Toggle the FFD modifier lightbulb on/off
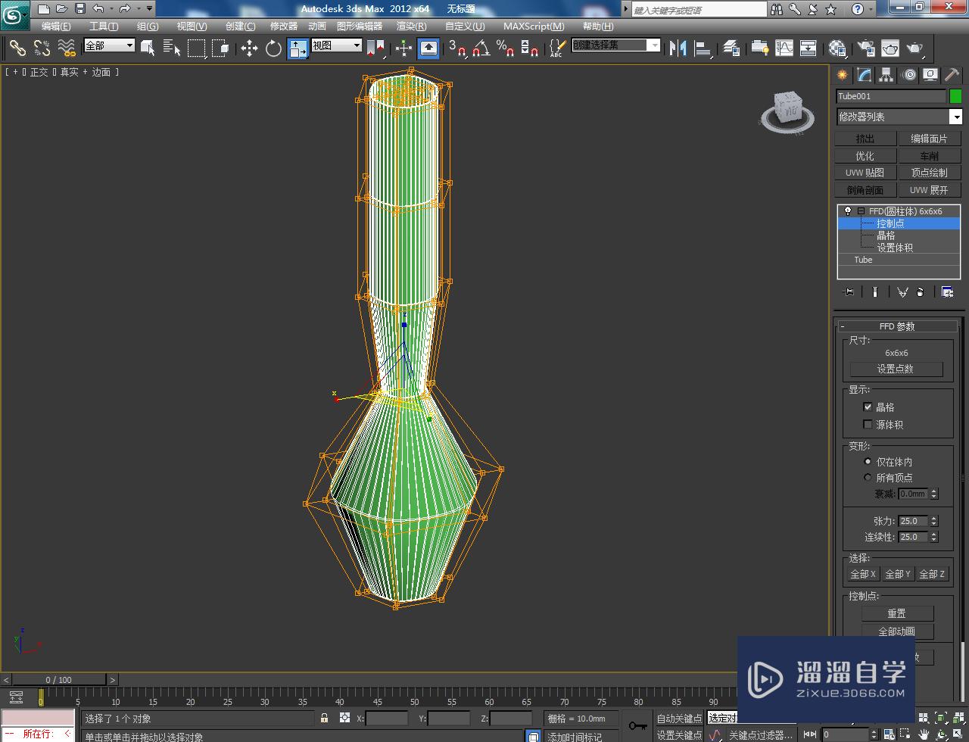Viewport: 969px width, 742px height. pos(847,211)
